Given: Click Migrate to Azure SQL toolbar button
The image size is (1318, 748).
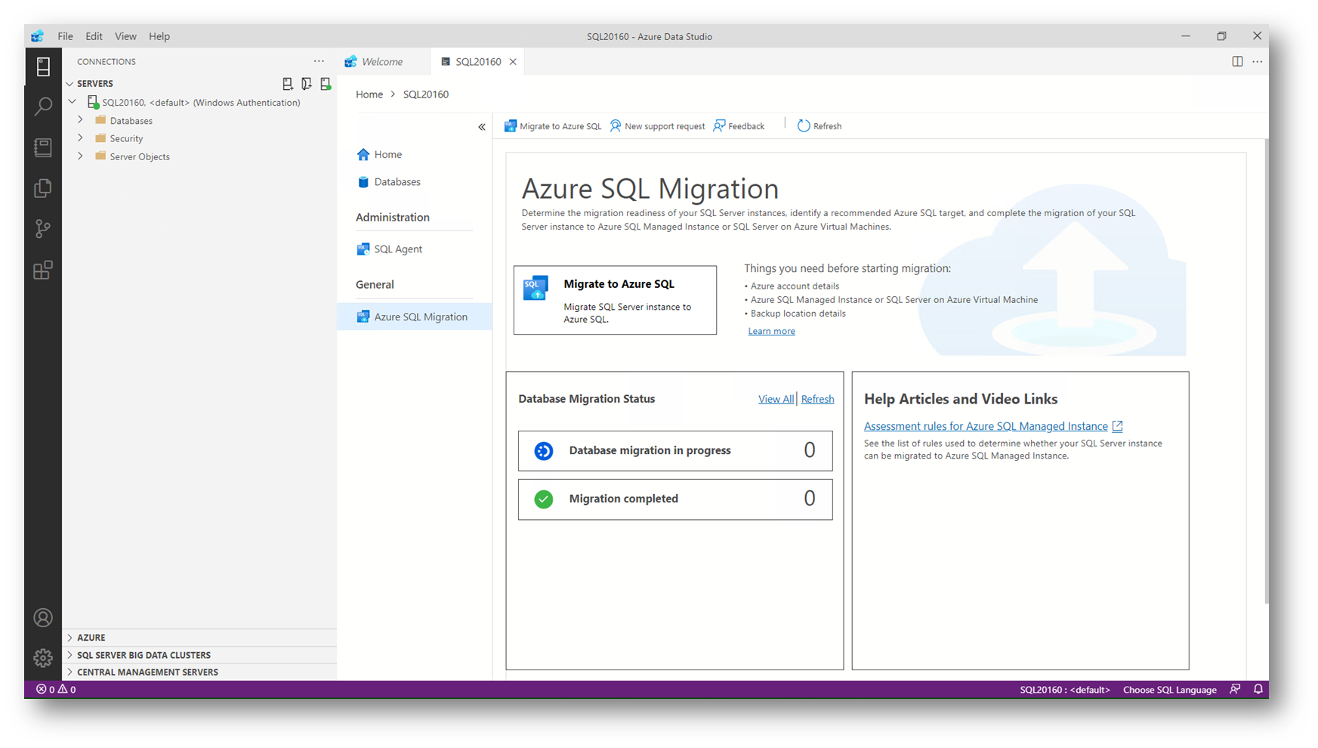Looking at the screenshot, I should click(553, 126).
